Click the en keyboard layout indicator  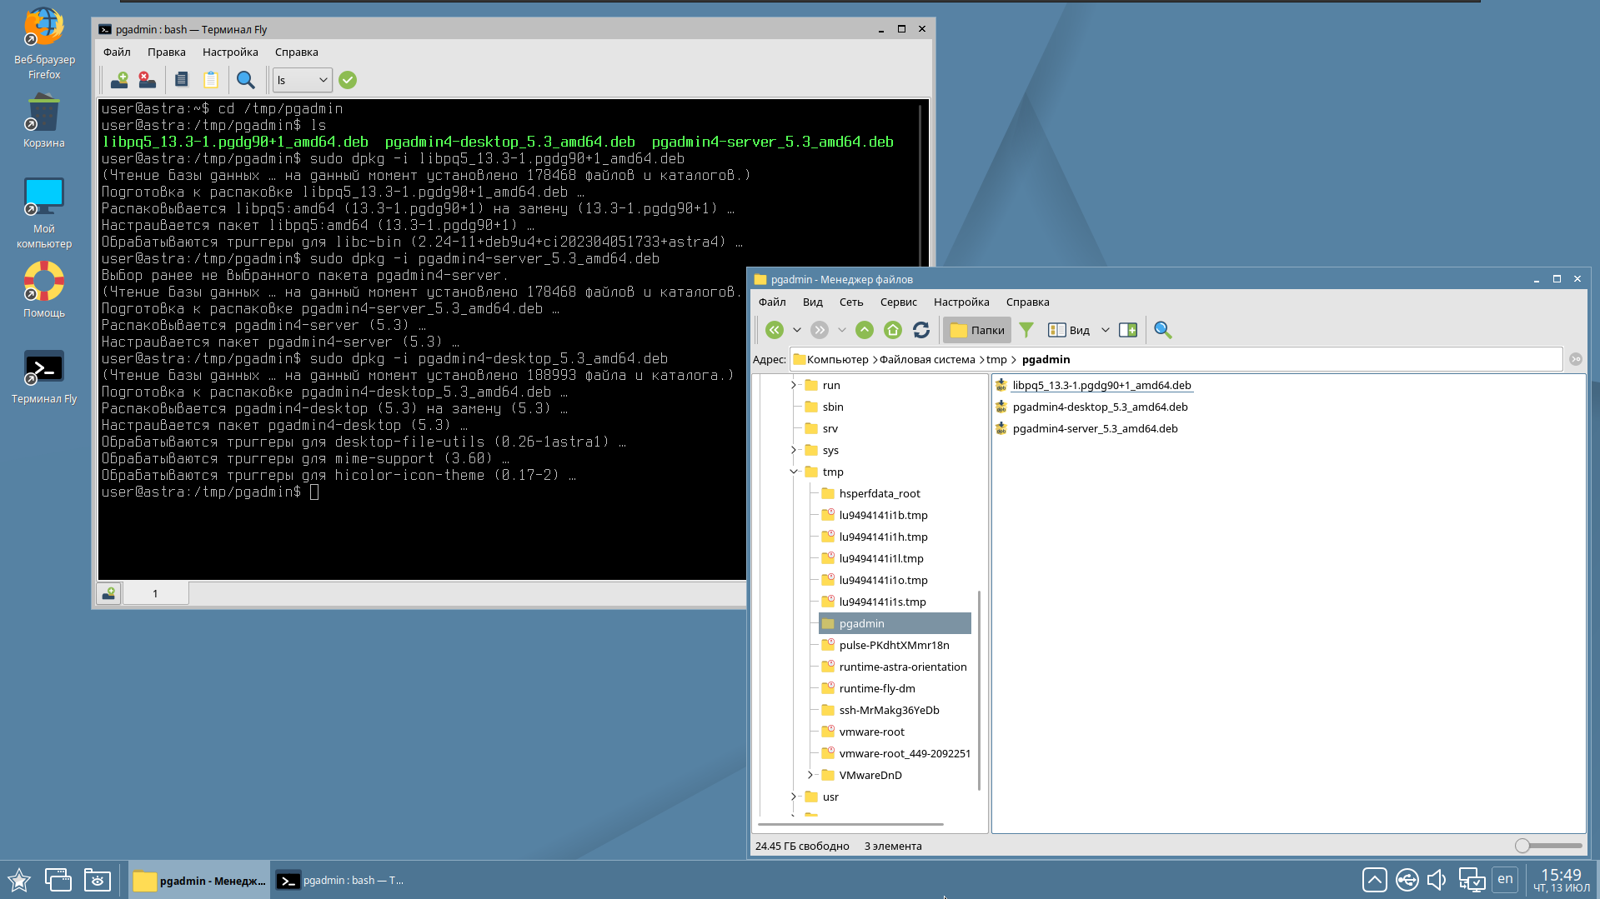[1505, 879]
